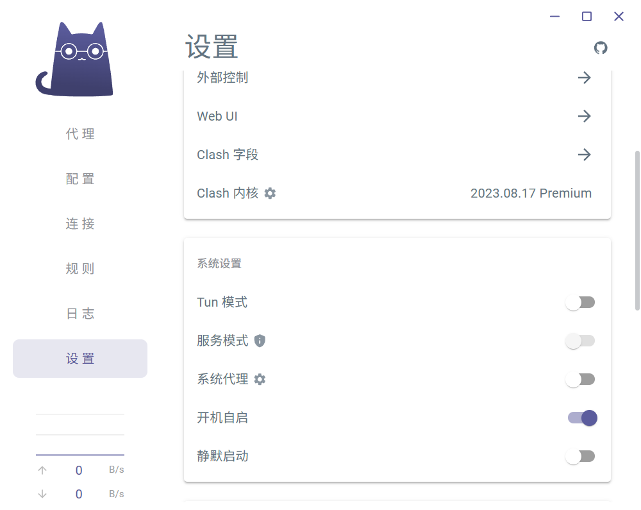
Task: Expand the Web UI entry
Action: [584, 116]
